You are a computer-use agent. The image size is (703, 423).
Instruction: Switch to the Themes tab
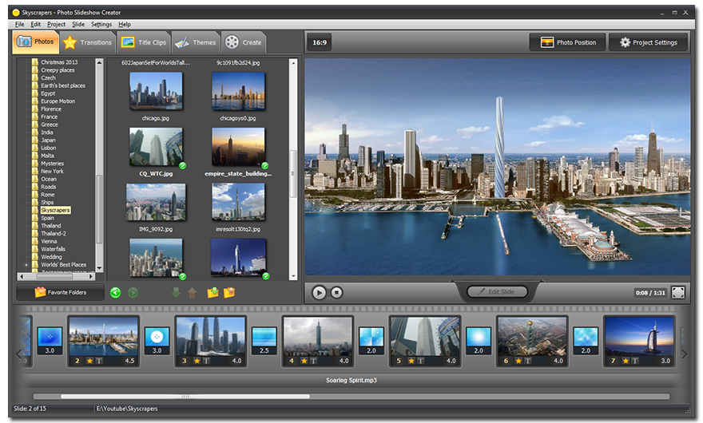tap(196, 42)
